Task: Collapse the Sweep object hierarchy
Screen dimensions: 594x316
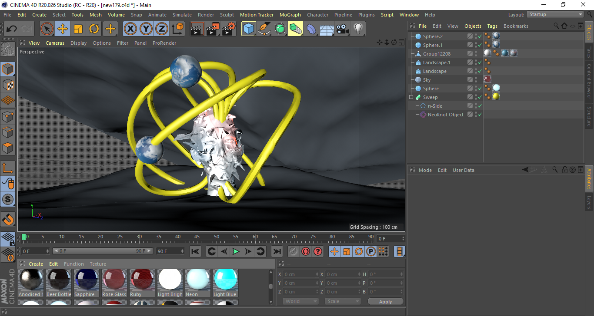Action: [x=411, y=97]
